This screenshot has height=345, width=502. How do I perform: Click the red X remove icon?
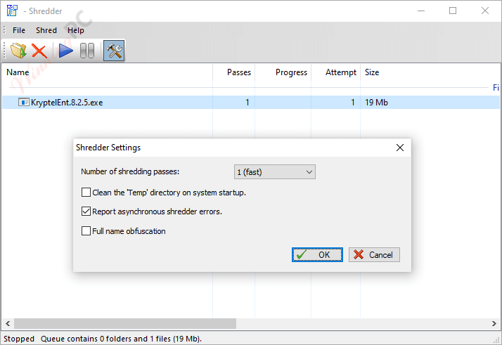click(x=39, y=51)
